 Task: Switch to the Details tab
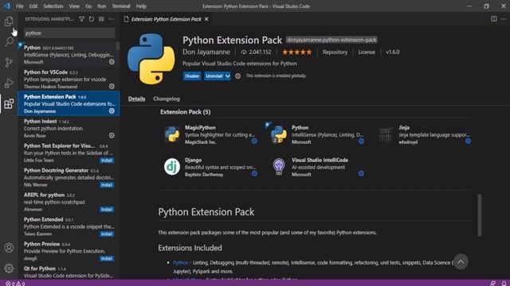tap(136, 99)
